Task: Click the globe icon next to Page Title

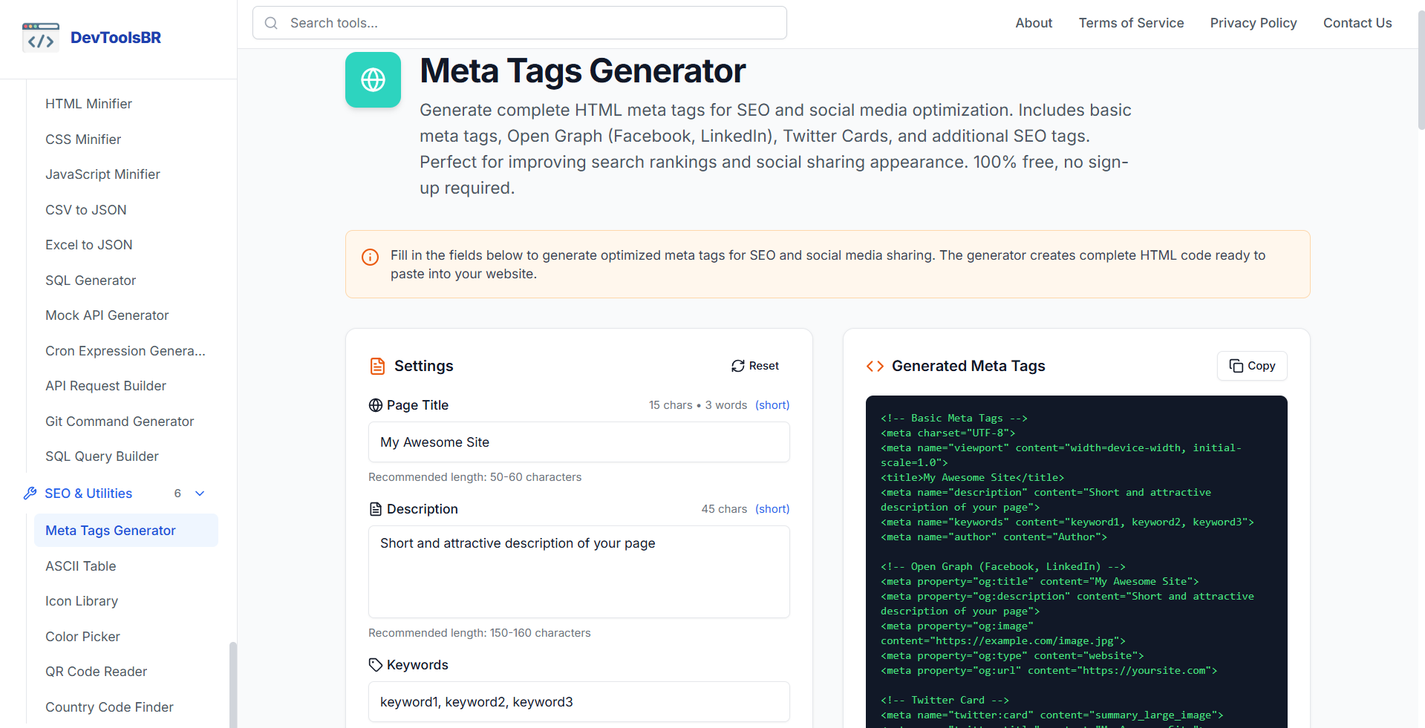Action: pyautogui.click(x=374, y=405)
